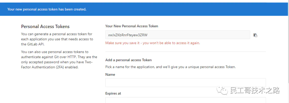Click the Add a personal access Token heading
The width and height of the screenshot is (289, 103).
(128, 60)
